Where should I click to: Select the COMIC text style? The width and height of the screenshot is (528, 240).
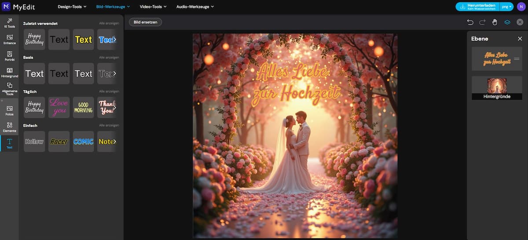point(84,142)
